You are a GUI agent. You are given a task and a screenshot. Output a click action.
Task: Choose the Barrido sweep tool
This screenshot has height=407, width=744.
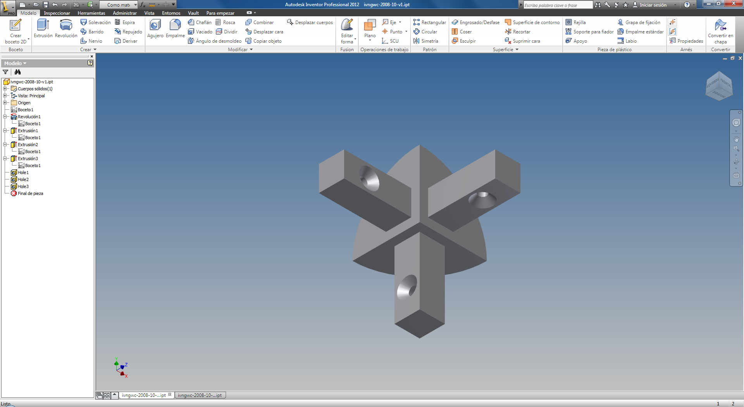point(92,32)
